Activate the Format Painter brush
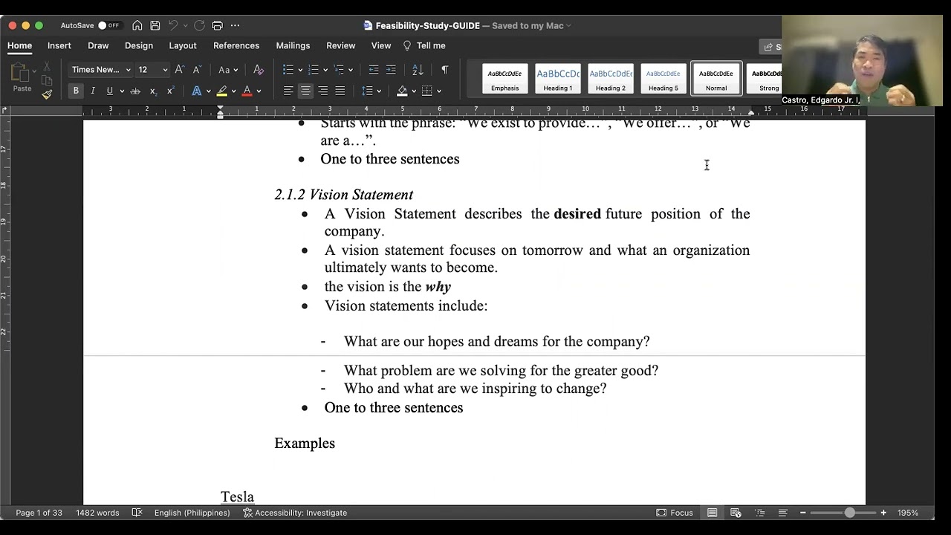The height and width of the screenshot is (535, 951). tap(47, 94)
